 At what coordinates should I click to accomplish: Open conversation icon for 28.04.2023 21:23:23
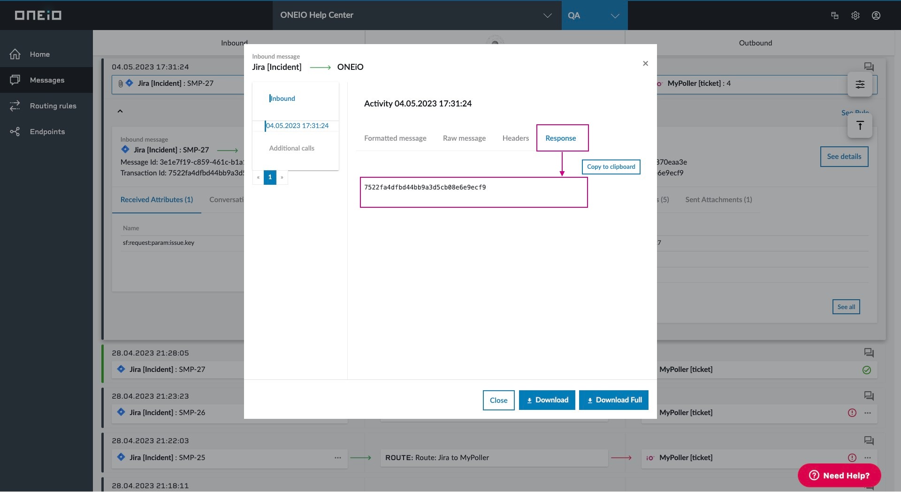pos(869,396)
